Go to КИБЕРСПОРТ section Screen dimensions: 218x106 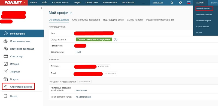92,2
